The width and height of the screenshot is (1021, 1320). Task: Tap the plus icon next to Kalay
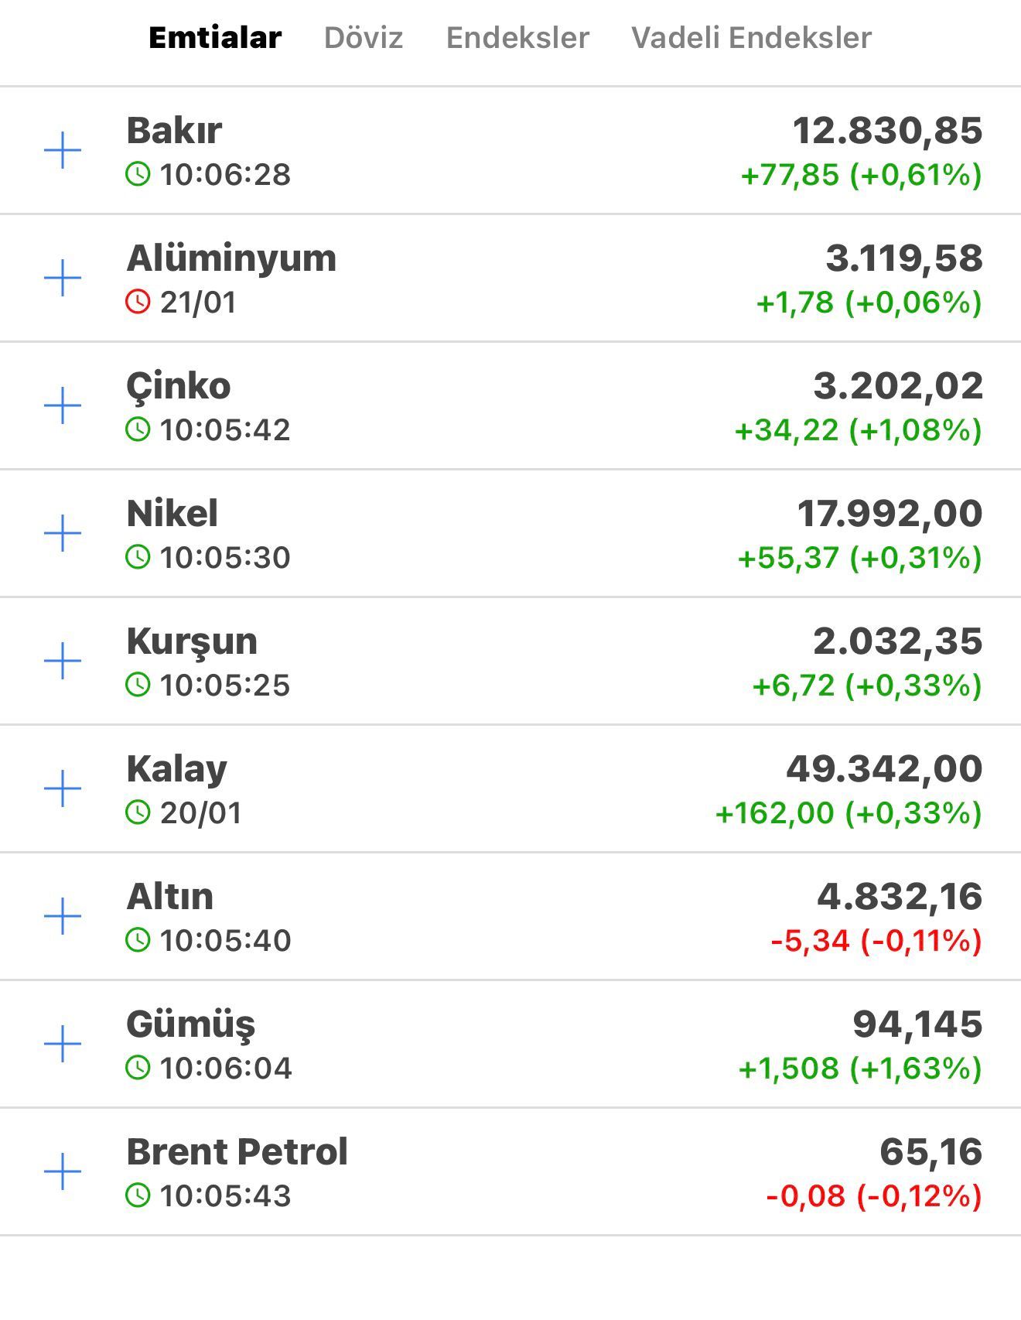click(63, 788)
